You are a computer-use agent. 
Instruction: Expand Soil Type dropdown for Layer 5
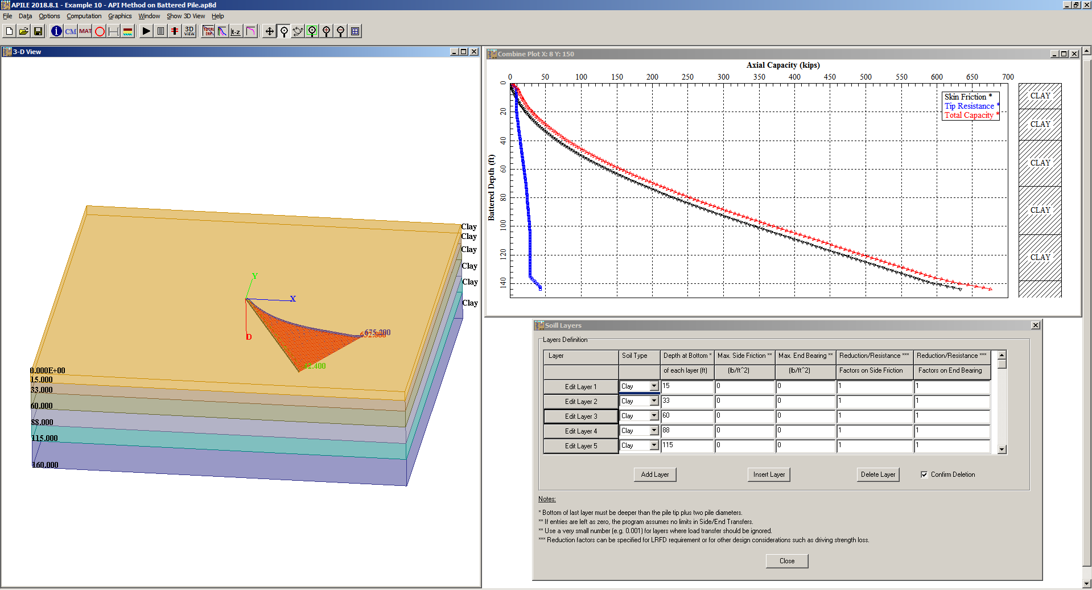[654, 445]
